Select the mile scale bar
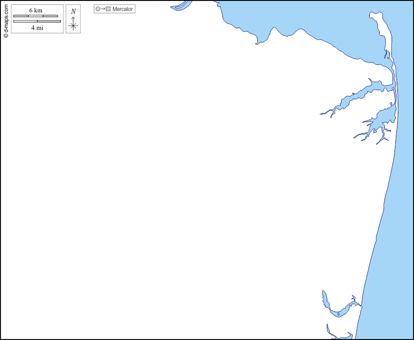The height and width of the screenshot is (340, 414). [37, 21]
